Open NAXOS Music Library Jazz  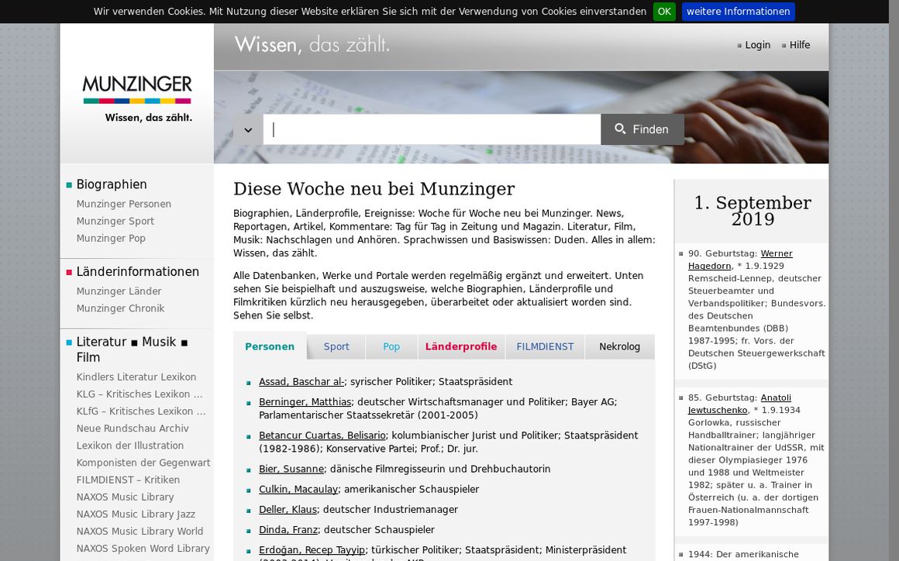click(x=136, y=515)
